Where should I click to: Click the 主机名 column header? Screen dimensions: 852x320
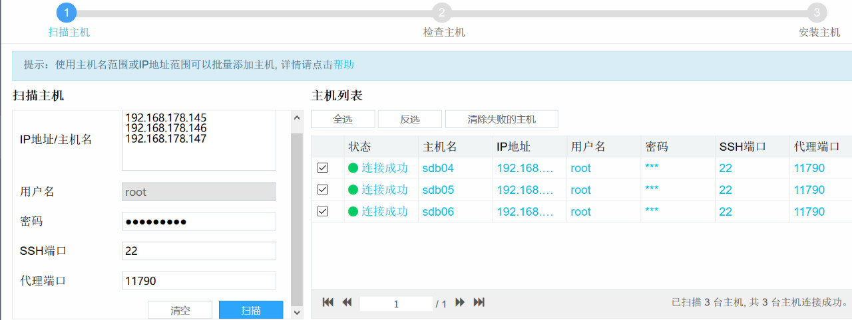(x=439, y=147)
